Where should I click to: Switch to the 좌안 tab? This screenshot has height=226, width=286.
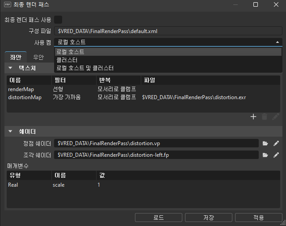click(x=16, y=57)
